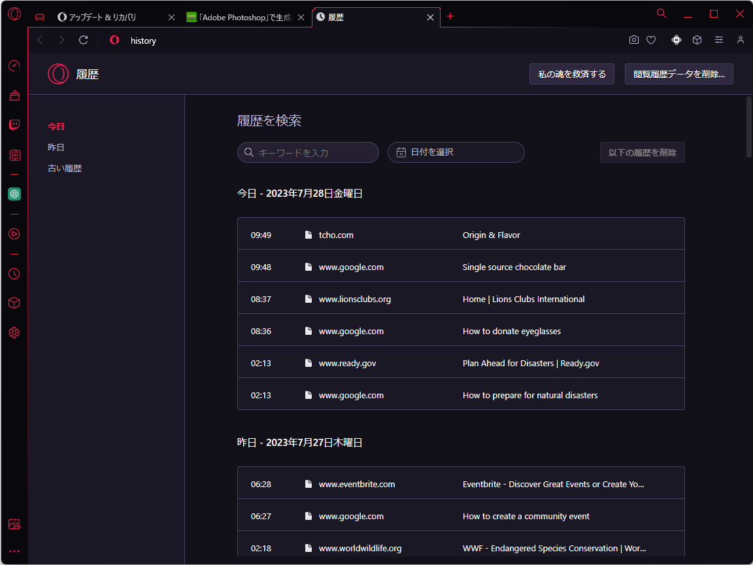Open the Twitch sidebar panel
Screen dimensions: 753x565
point(14,126)
